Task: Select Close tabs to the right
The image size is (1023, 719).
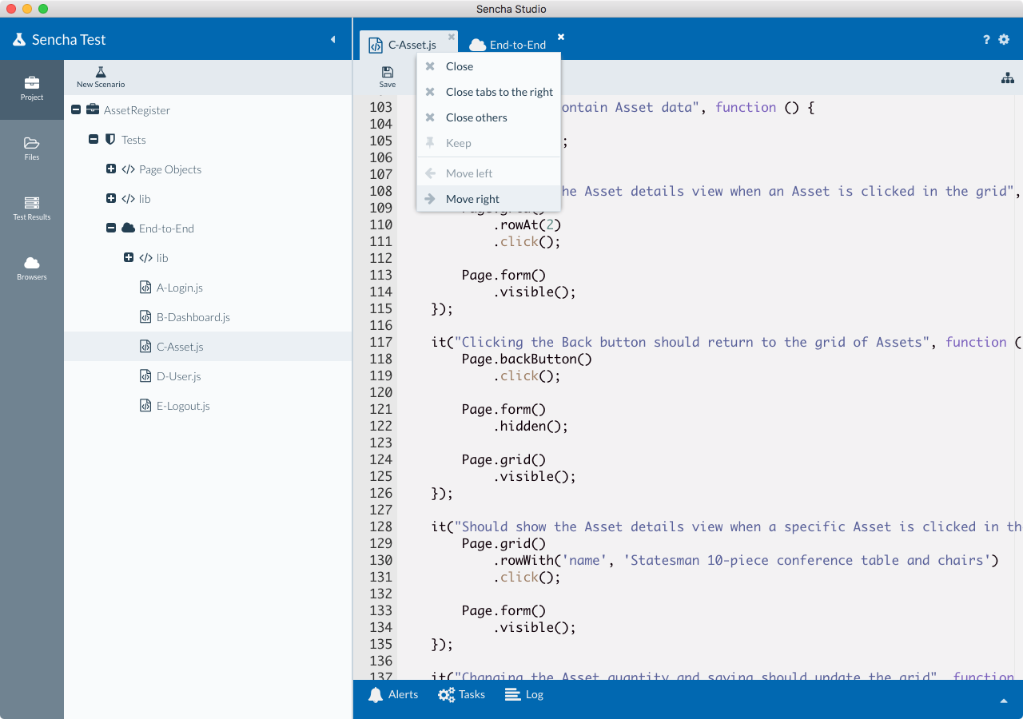Action: point(499,92)
